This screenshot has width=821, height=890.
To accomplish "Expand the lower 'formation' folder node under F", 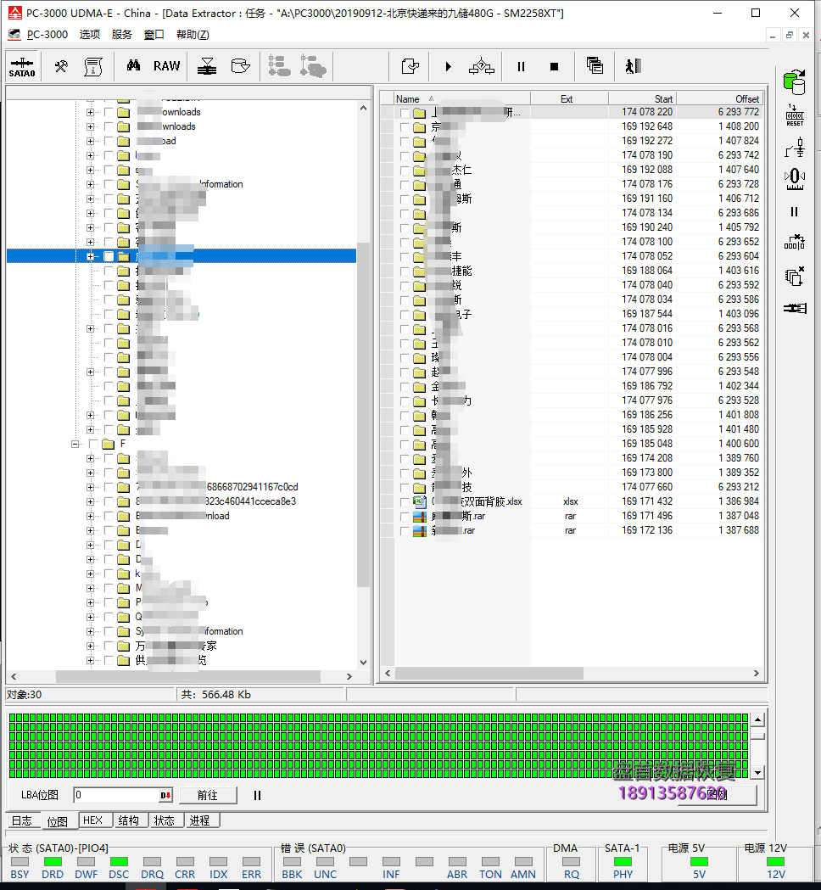I will [90, 631].
